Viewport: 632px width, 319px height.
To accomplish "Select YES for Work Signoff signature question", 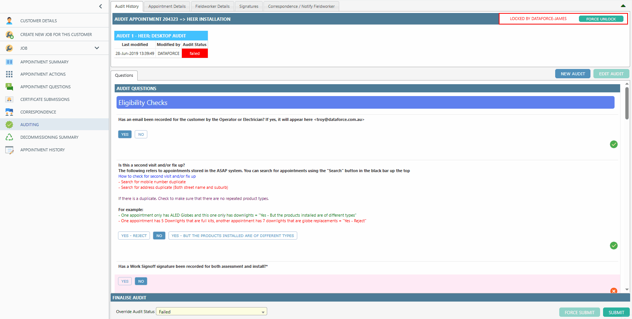I will pyautogui.click(x=125, y=281).
